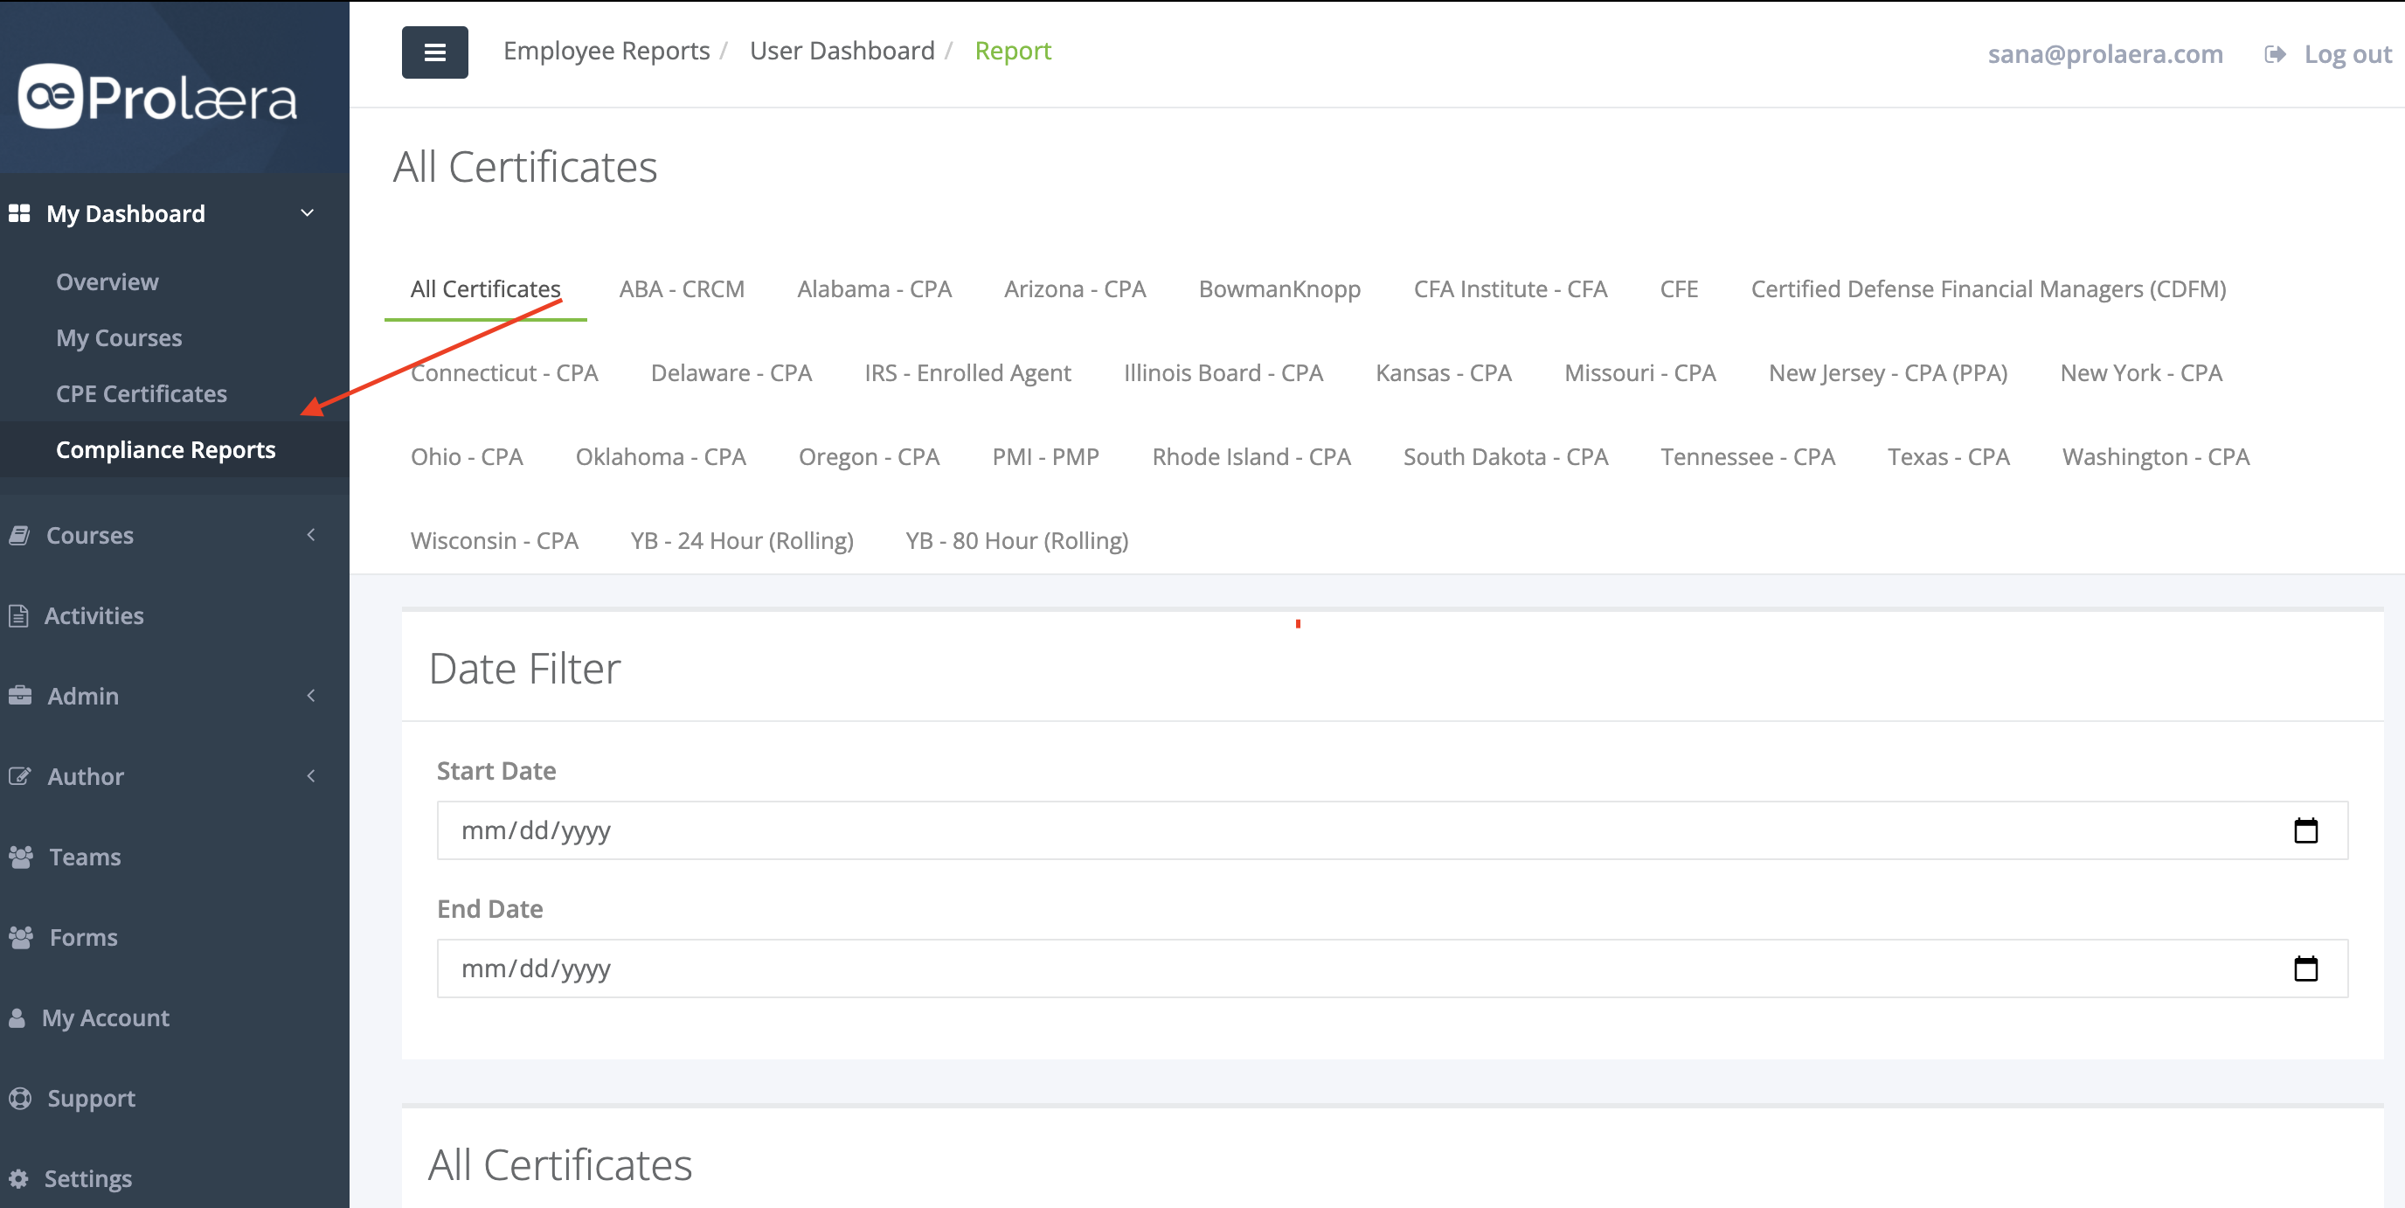Switch to the CFE tab
The image size is (2405, 1208).
pos(1679,288)
